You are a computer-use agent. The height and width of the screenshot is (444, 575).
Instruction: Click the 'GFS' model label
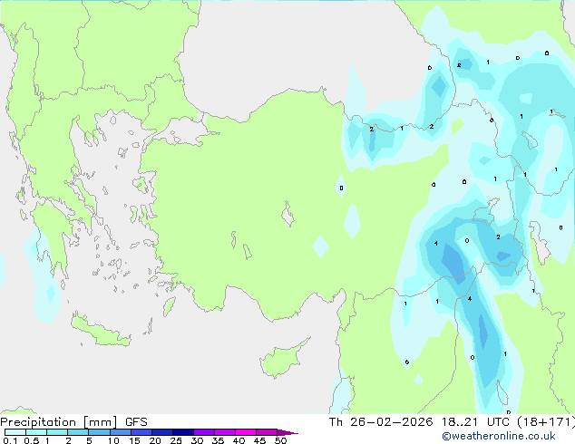point(136,422)
